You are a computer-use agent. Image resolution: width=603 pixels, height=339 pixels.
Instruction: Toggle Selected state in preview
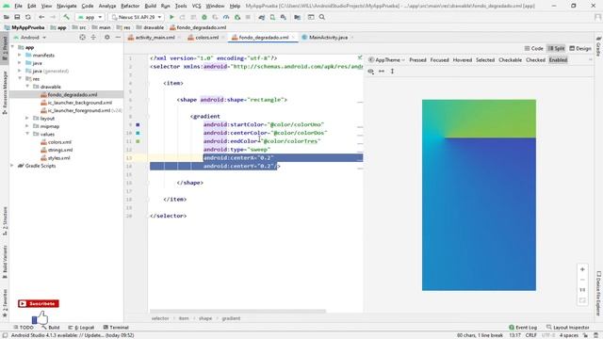(x=485, y=60)
